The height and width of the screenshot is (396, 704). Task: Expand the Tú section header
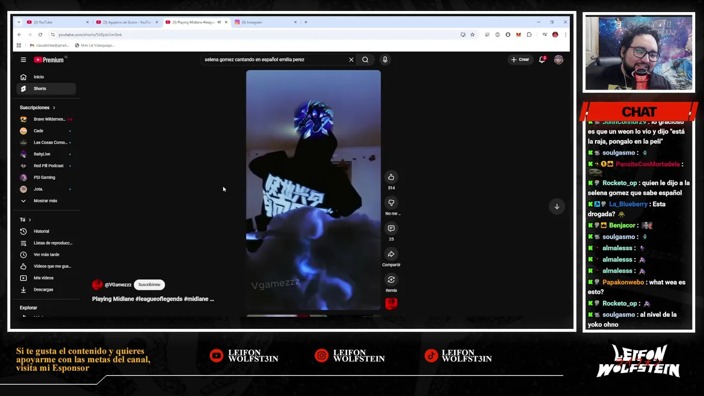click(x=25, y=220)
